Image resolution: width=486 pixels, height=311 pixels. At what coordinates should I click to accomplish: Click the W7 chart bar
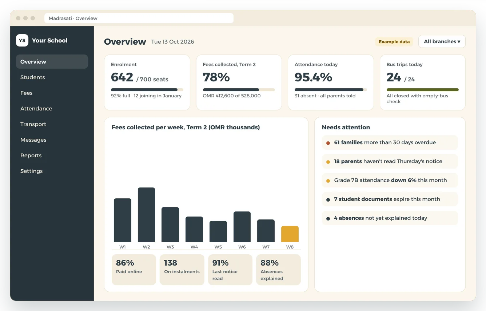(266, 231)
